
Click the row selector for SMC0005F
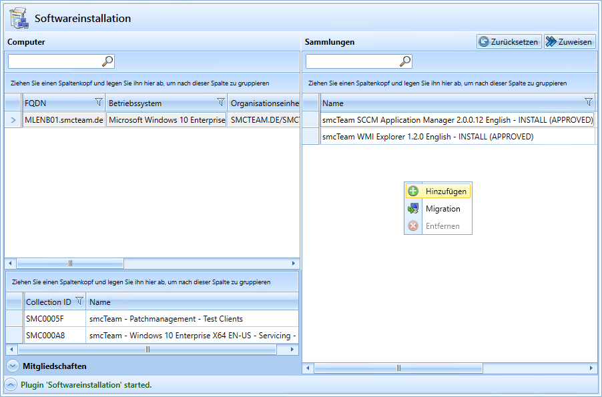click(14, 319)
